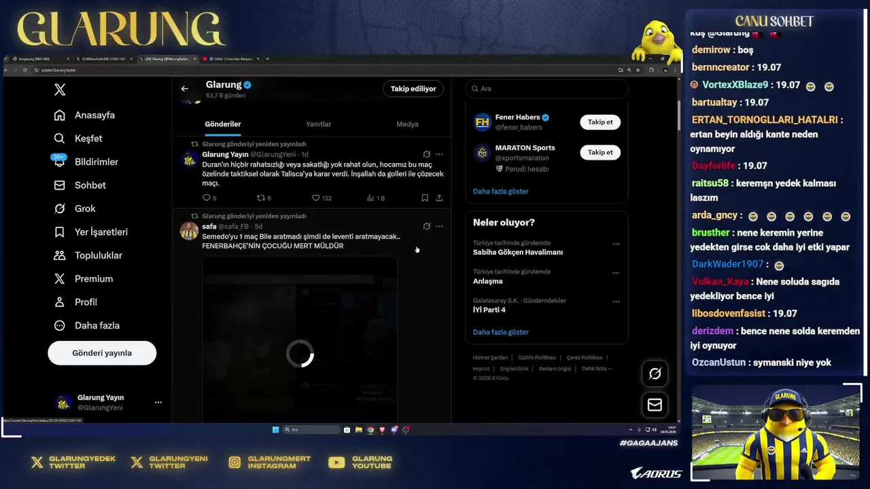The image size is (870, 489).
Task: Open more options on Glarung Yayın post
Action: pyautogui.click(x=439, y=154)
